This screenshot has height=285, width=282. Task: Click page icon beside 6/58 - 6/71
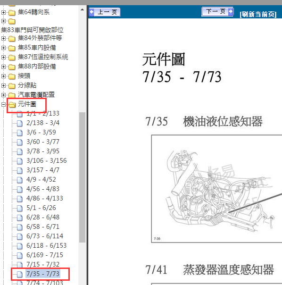20,227
